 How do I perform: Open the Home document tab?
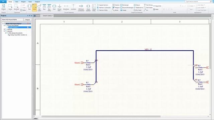[37, 16]
